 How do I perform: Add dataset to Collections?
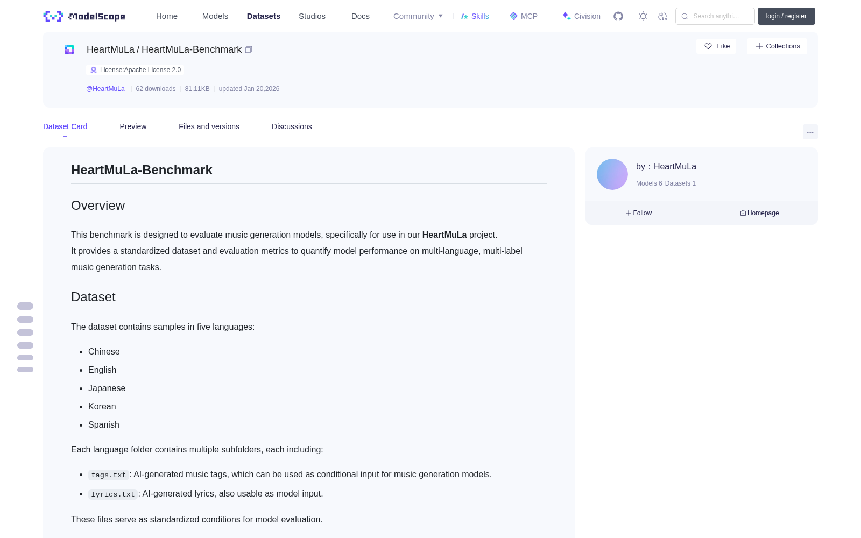coord(777,46)
